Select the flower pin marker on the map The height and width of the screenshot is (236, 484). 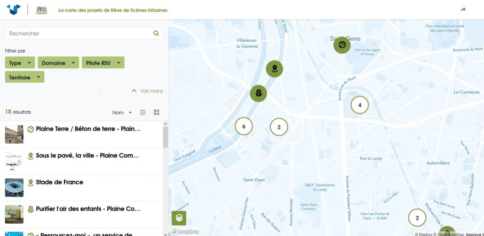259,93
